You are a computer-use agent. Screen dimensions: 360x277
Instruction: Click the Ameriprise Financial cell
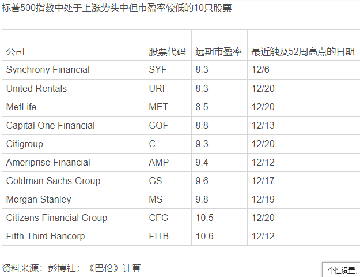(48, 162)
